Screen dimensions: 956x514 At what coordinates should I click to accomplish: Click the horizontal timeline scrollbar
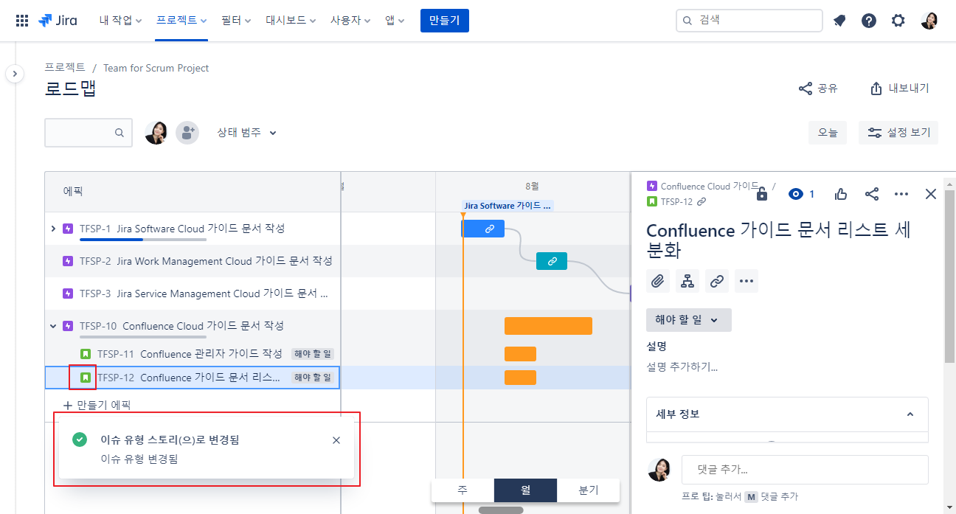pyautogui.click(x=501, y=510)
